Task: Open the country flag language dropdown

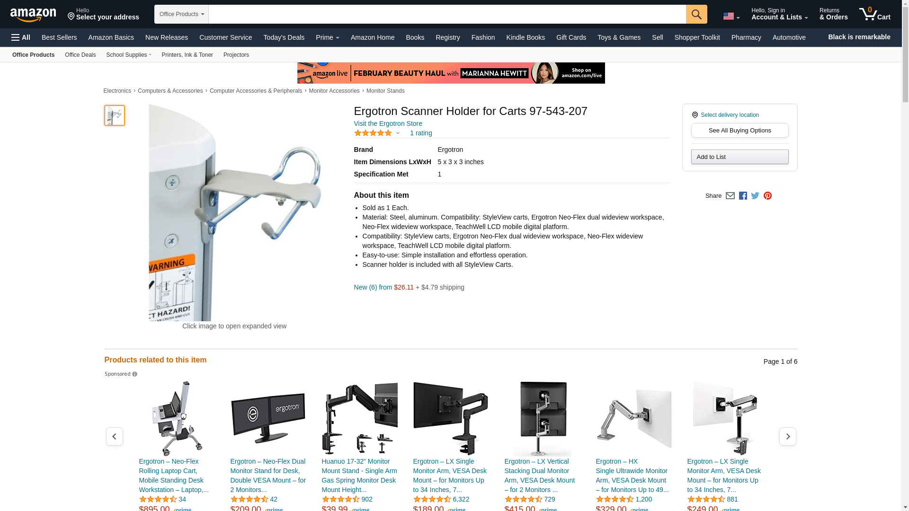Action: pyautogui.click(x=731, y=16)
